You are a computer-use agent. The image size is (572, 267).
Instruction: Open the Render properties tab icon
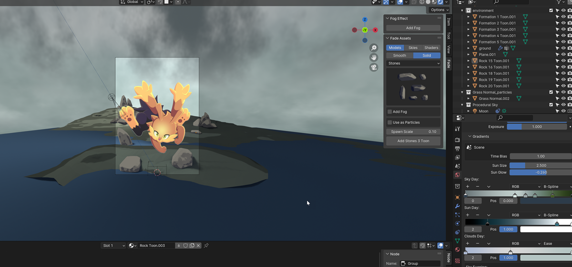458,140
